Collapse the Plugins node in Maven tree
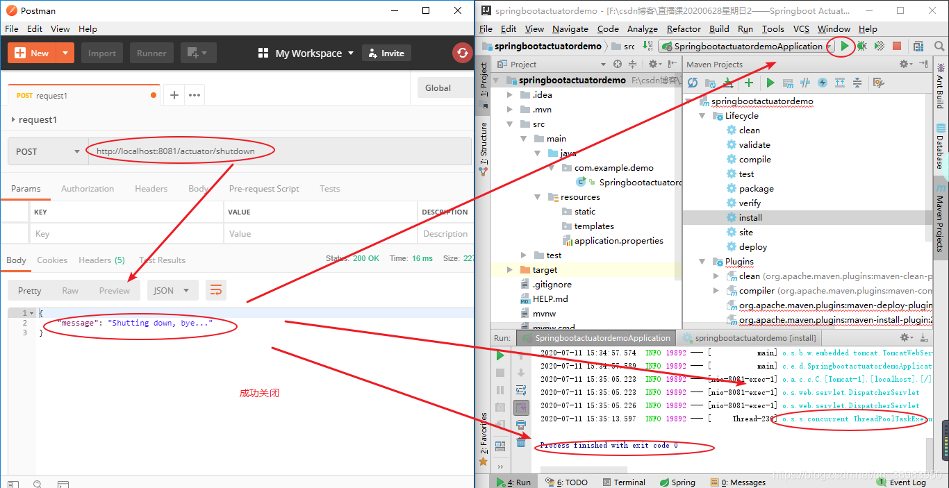 [x=702, y=262]
